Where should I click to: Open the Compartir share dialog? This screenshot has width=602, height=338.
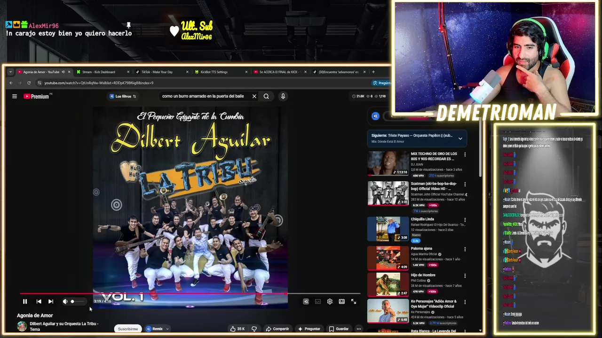click(277, 329)
